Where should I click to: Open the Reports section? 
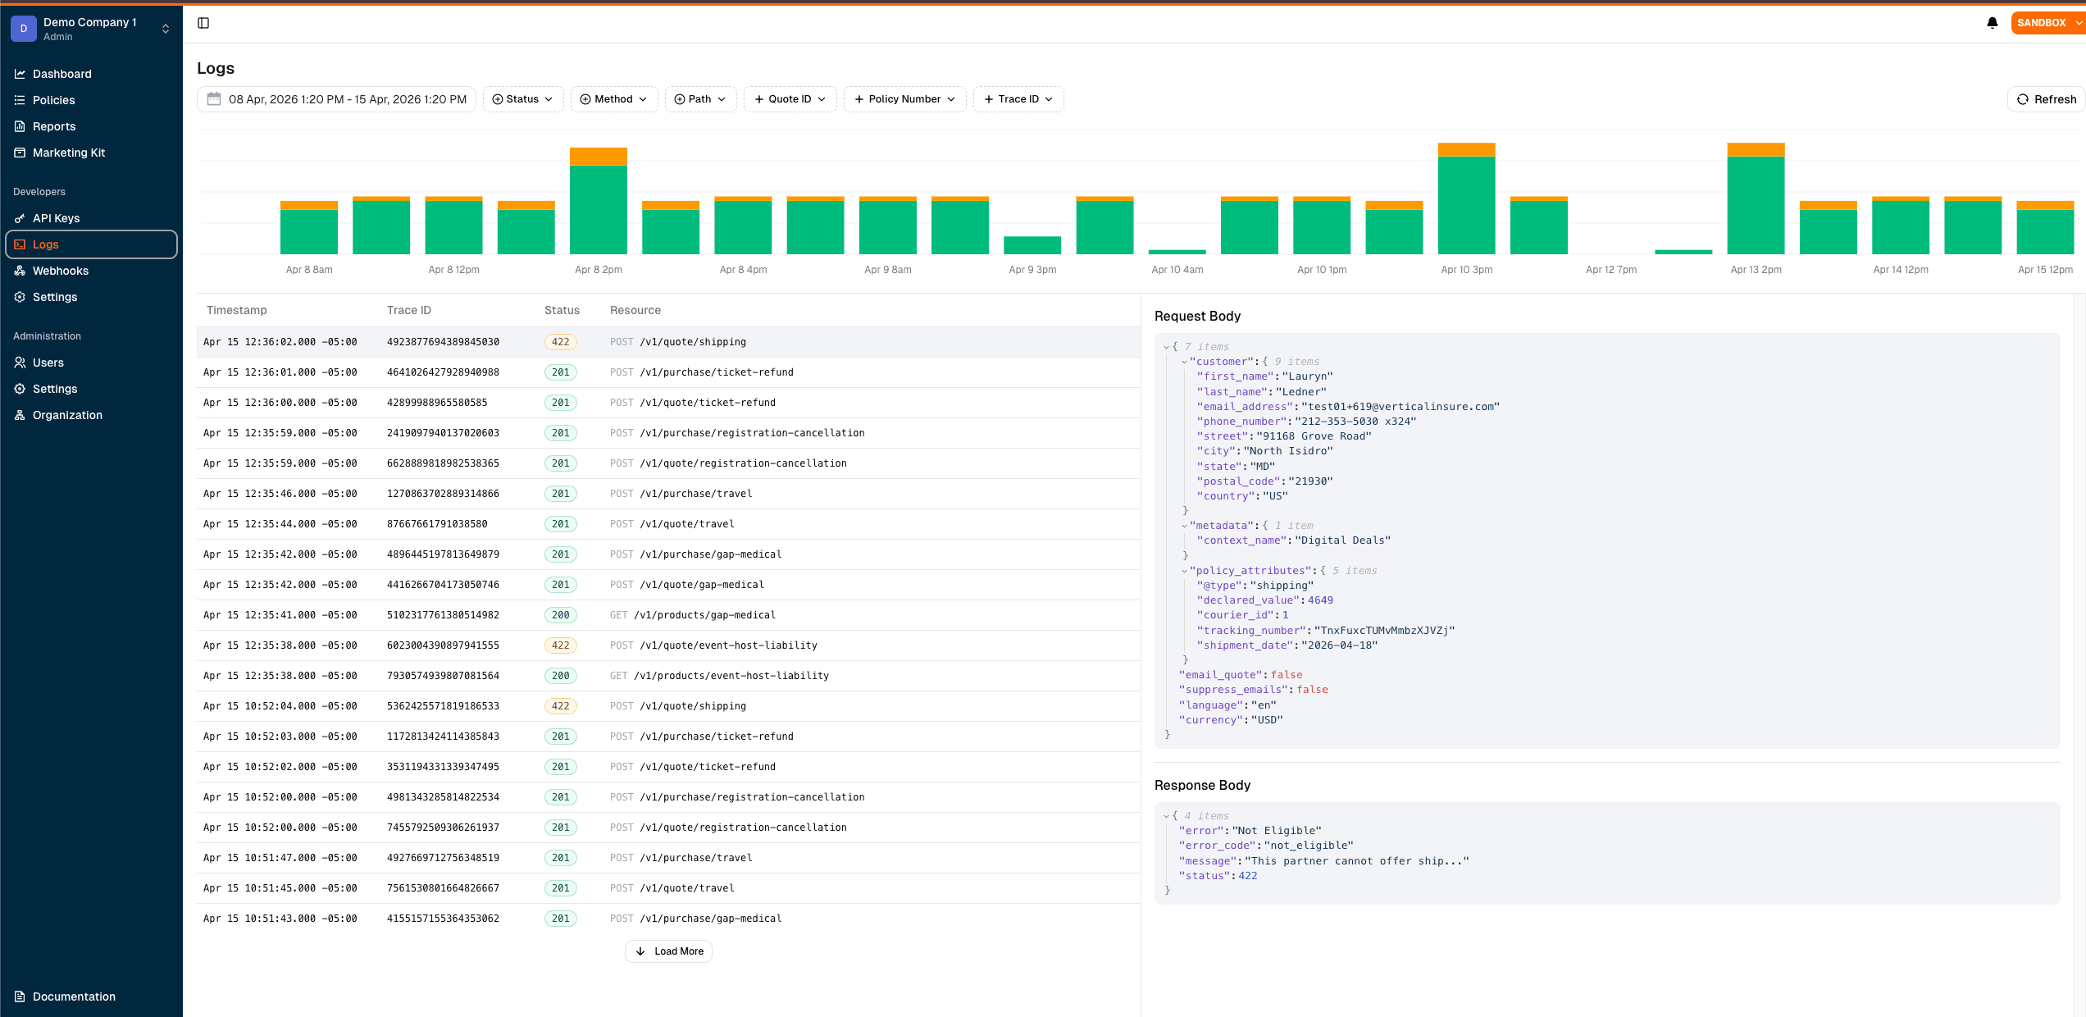pyautogui.click(x=55, y=126)
